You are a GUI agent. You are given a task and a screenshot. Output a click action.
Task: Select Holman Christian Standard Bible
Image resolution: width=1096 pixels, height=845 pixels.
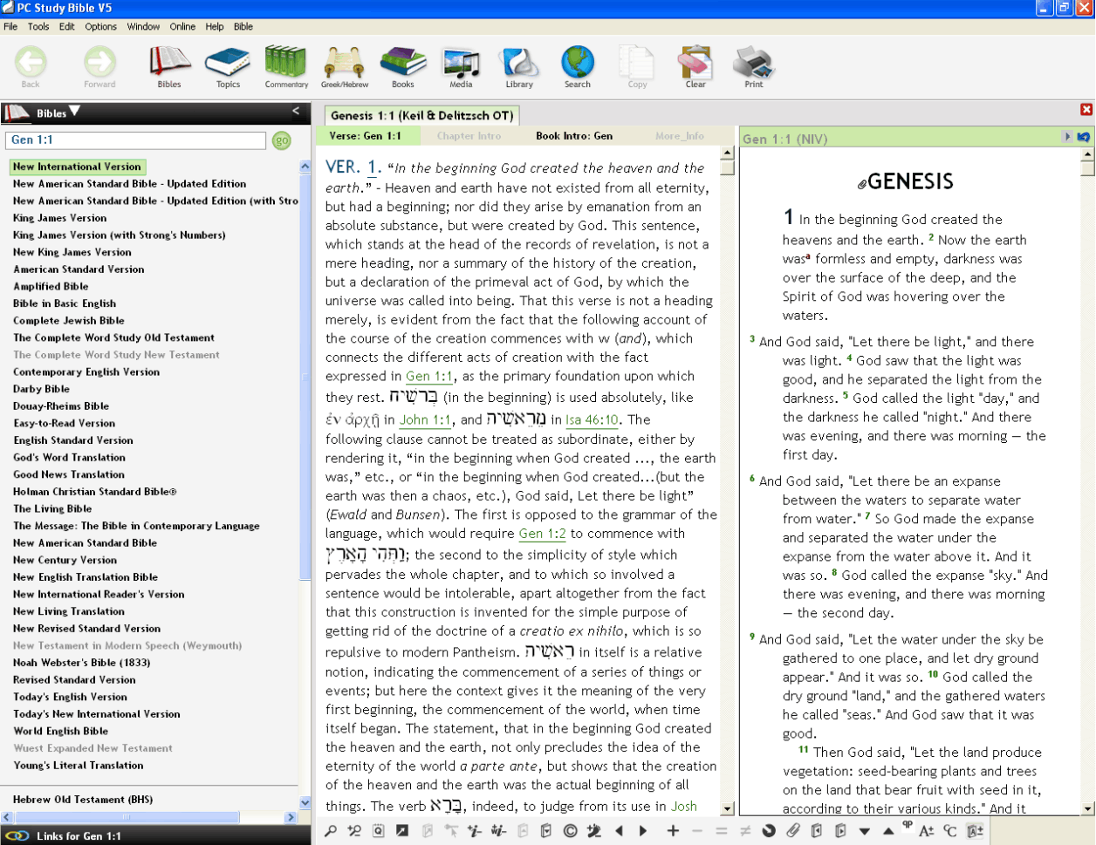pyautogui.click(x=95, y=492)
